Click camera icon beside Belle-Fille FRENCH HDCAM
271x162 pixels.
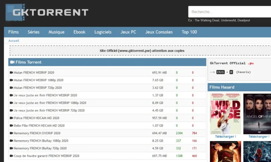click(x=11, y=125)
